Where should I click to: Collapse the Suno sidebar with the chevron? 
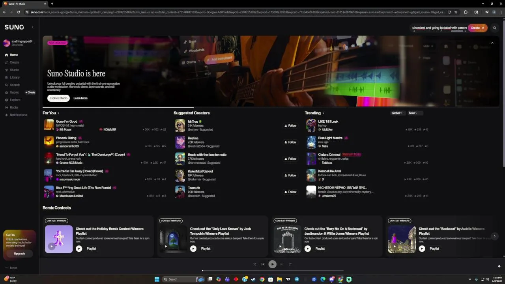(x=33, y=27)
